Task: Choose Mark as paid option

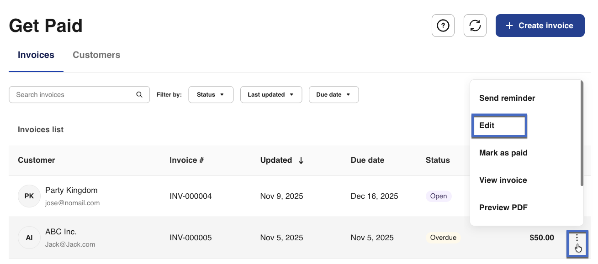Action: coord(503,153)
